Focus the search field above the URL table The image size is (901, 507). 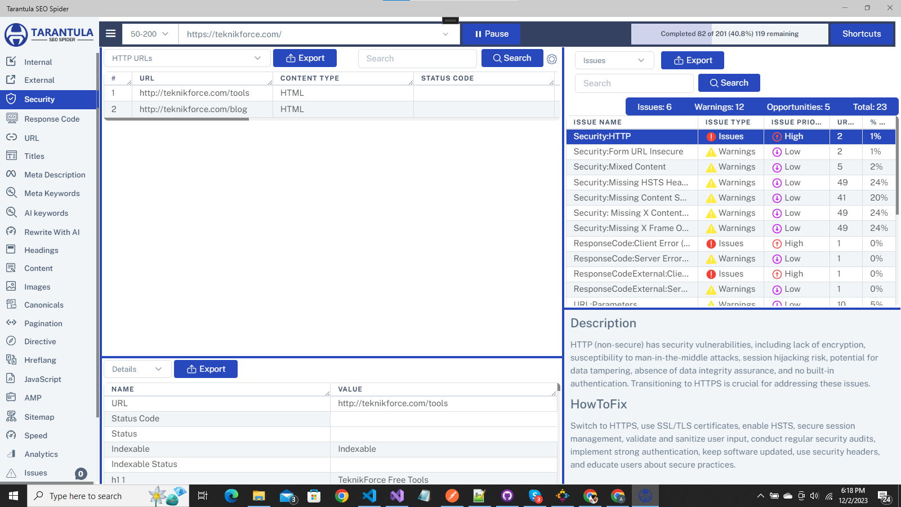tap(417, 59)
